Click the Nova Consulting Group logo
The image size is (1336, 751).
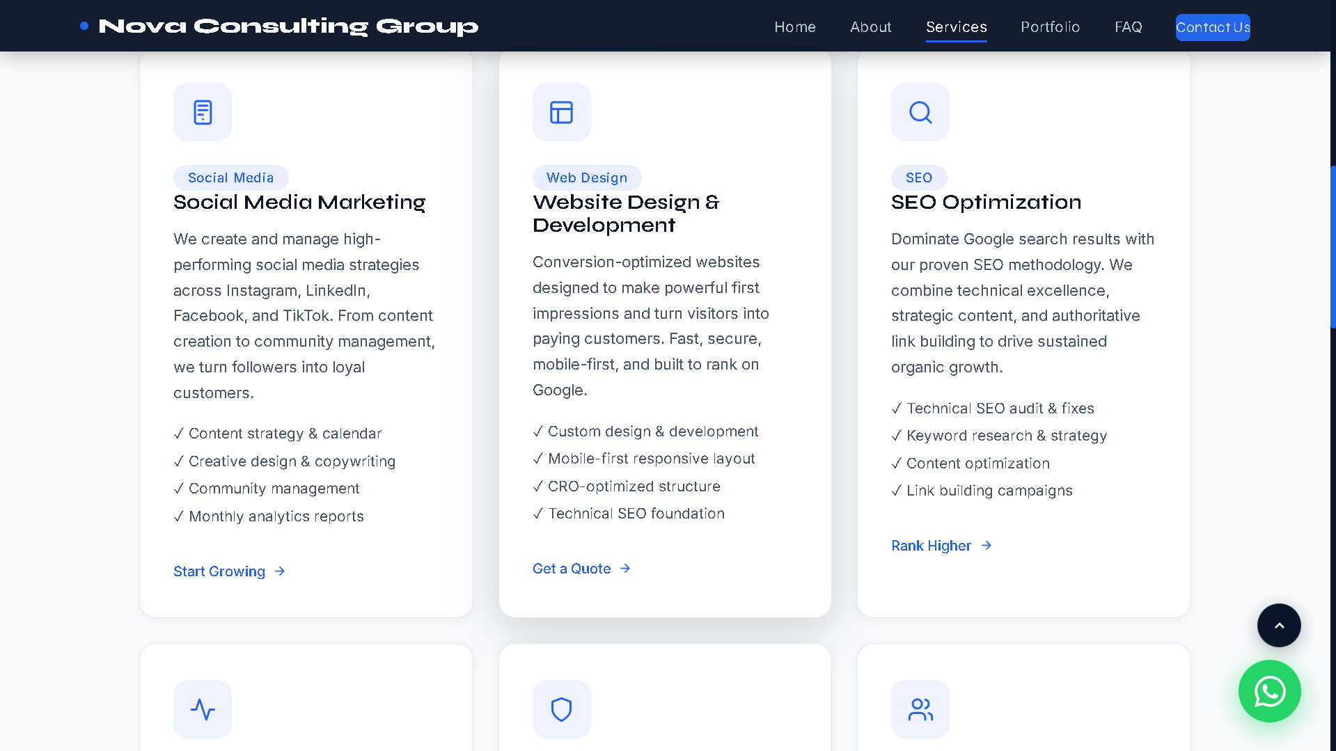pos(288,26)
